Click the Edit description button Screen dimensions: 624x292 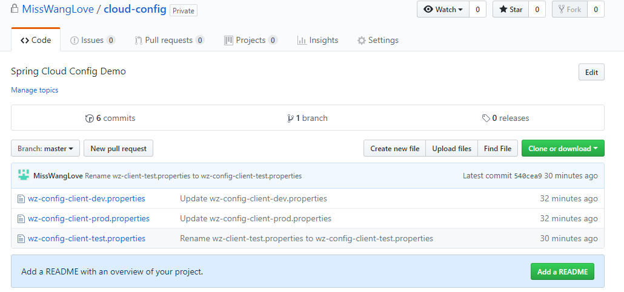point(591,72)
